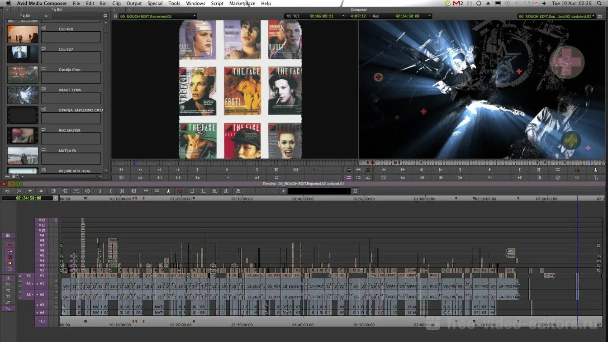Select the Clip #20 thumbnail
This screenshot has height=342, width=608.
[23, 34]
